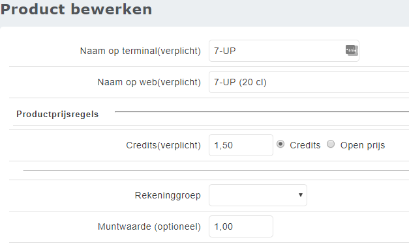Select the Credits radio button
Viewport: 409px width, 244px height.
pos(280,144)
